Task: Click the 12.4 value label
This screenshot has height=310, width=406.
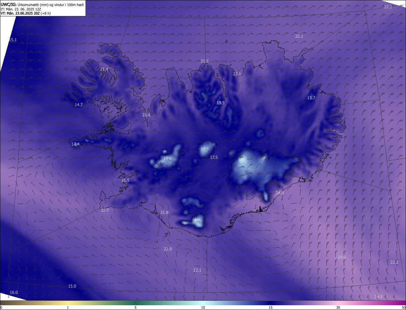Action: click(75, 144)
